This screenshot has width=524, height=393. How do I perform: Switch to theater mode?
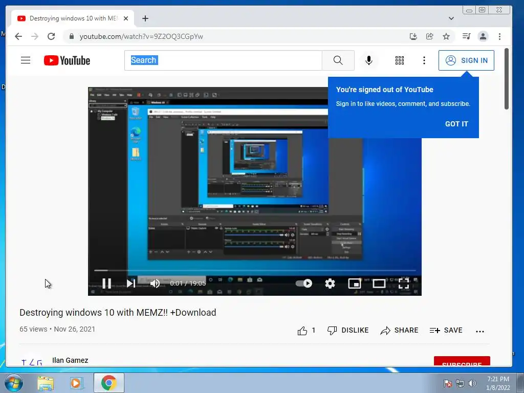tap(379, 283)
